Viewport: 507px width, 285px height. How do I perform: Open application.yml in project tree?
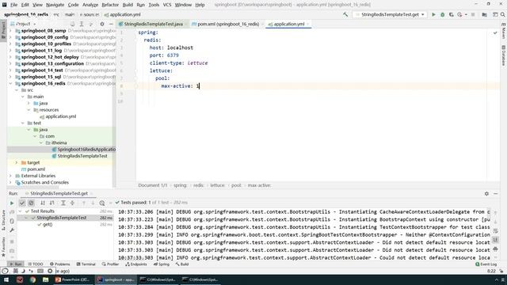click(x=61, y=116)
